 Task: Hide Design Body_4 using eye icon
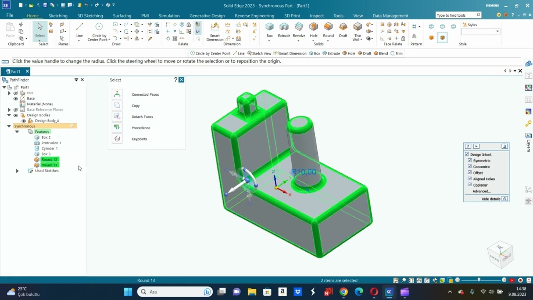[24, 120]
